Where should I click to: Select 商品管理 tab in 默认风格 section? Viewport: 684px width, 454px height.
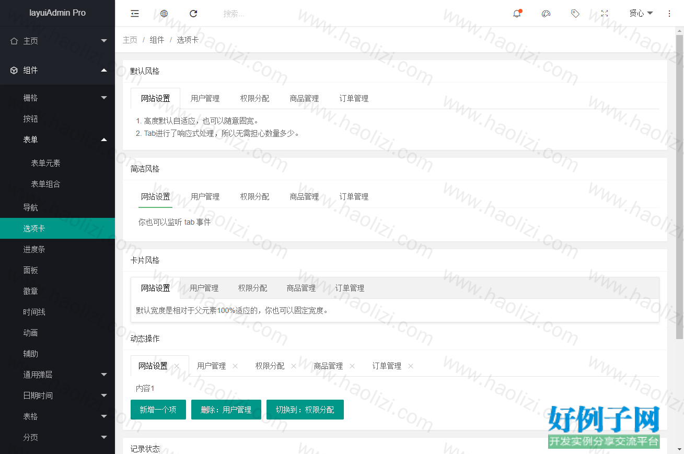click(x=304, y=98)
